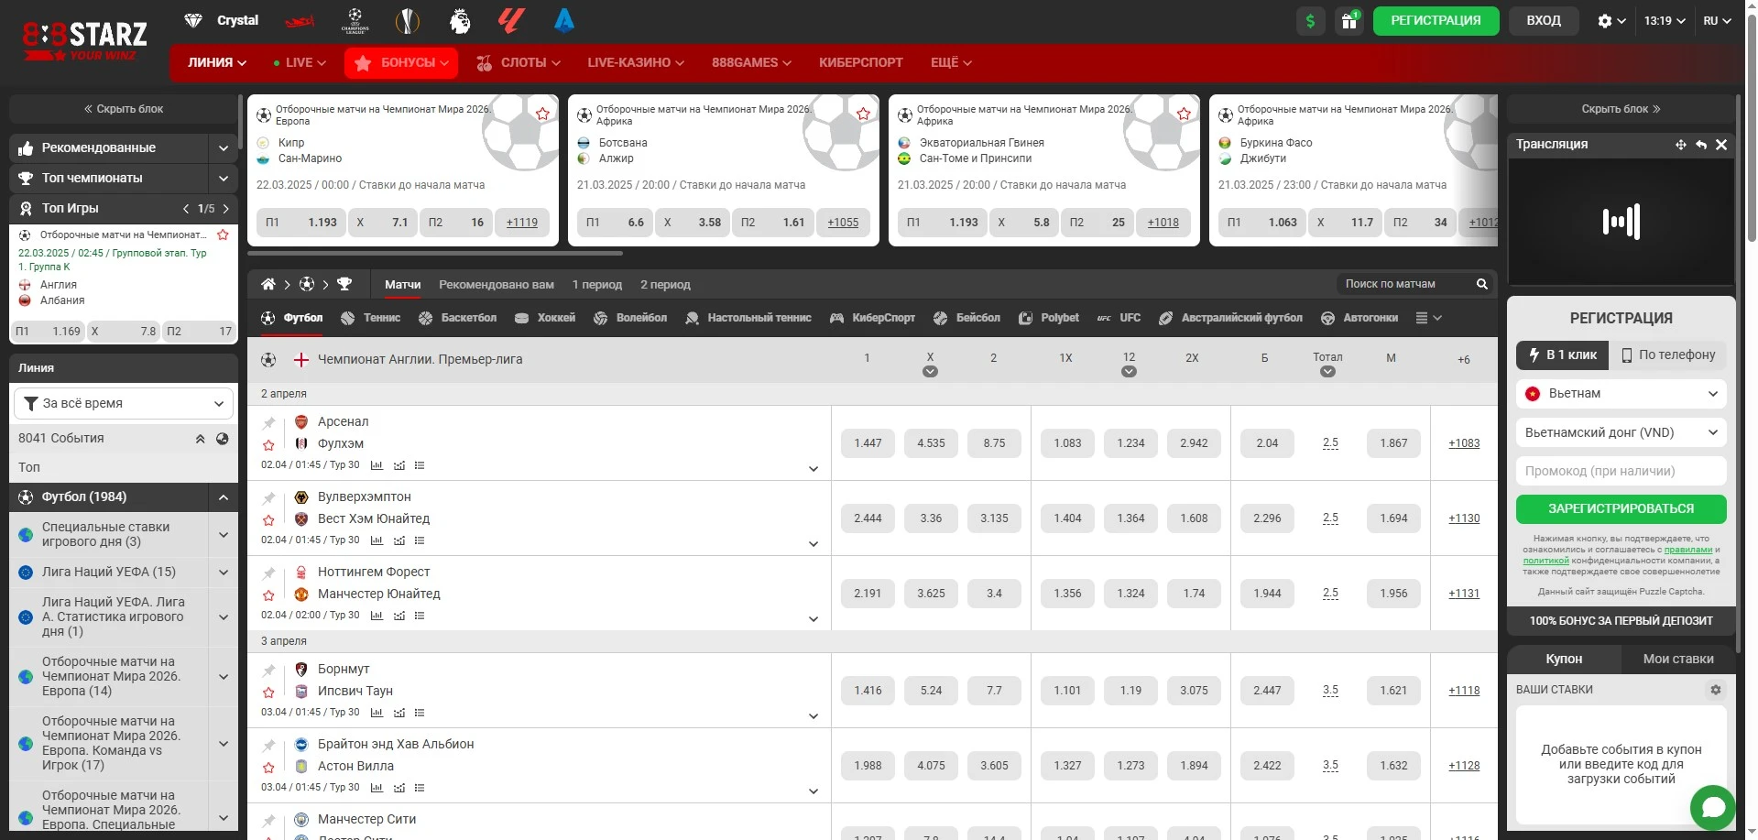Select the Баскетбол sport filter
Screen dimensions: 1758x840
(457, 318)
